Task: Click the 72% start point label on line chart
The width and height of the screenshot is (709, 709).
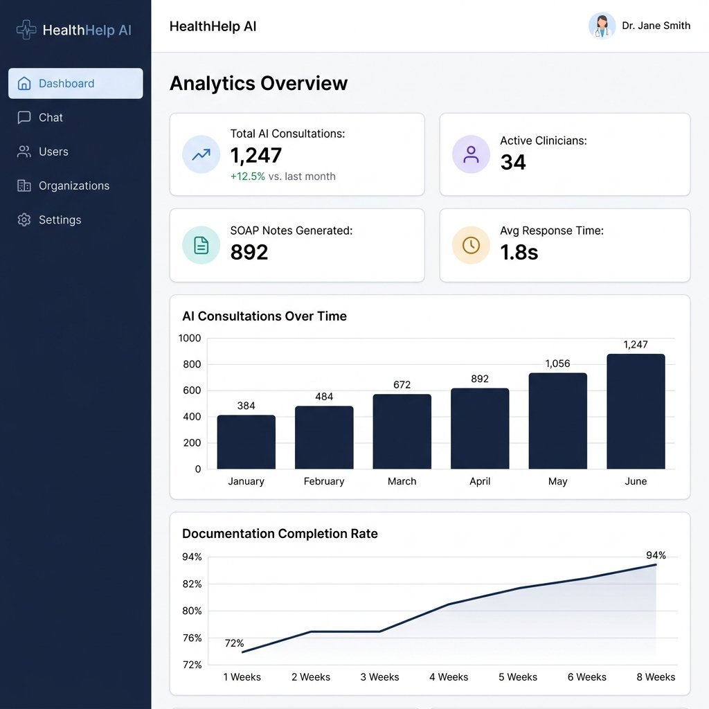Action: pos(234,643)
